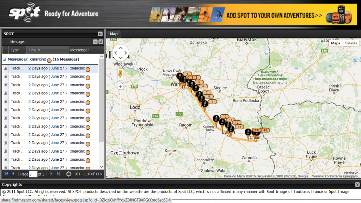Zoom in on the map

point(121,87)
